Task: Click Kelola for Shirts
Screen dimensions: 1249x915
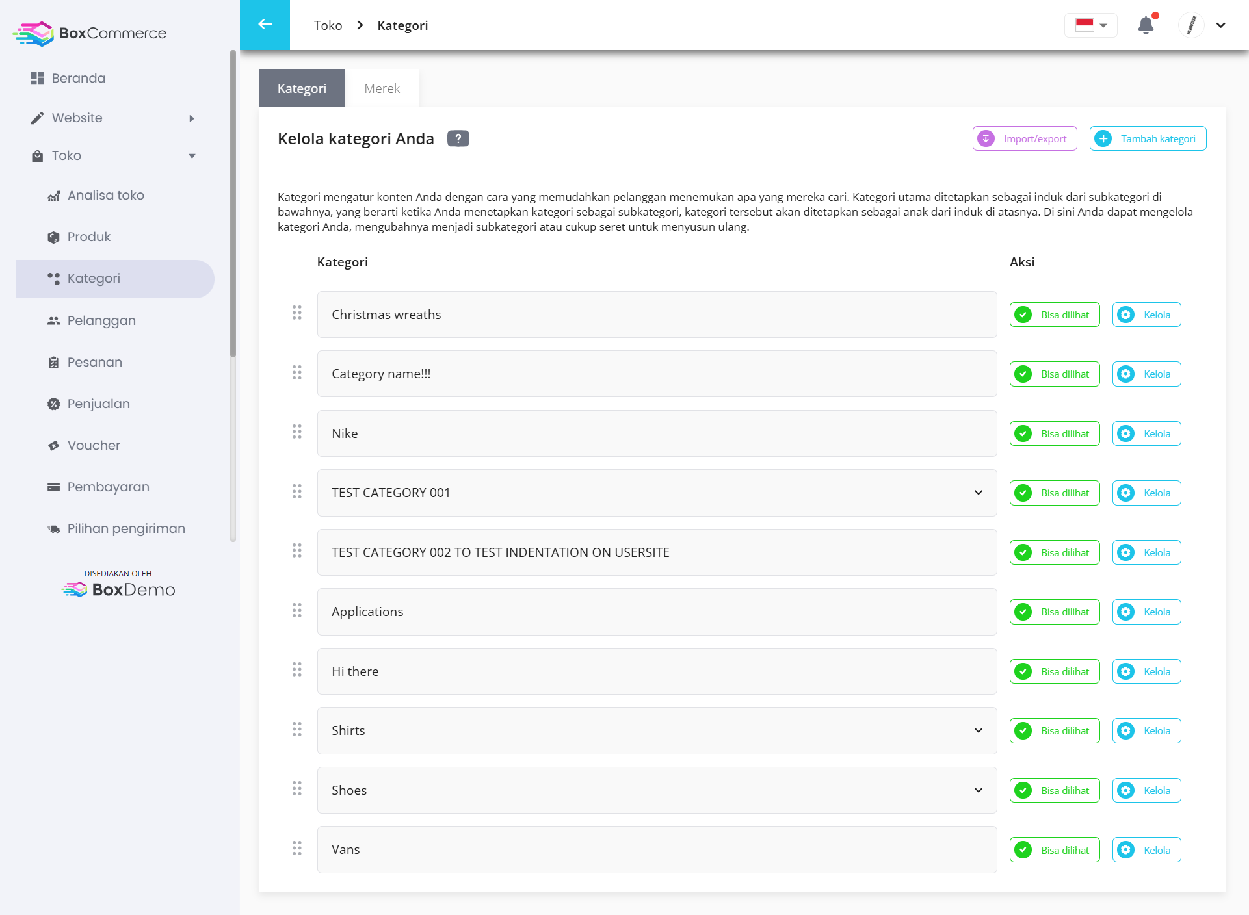Action: [x=1146, y=730]
